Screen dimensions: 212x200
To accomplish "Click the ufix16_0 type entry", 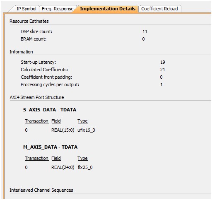I will (86, 130).
